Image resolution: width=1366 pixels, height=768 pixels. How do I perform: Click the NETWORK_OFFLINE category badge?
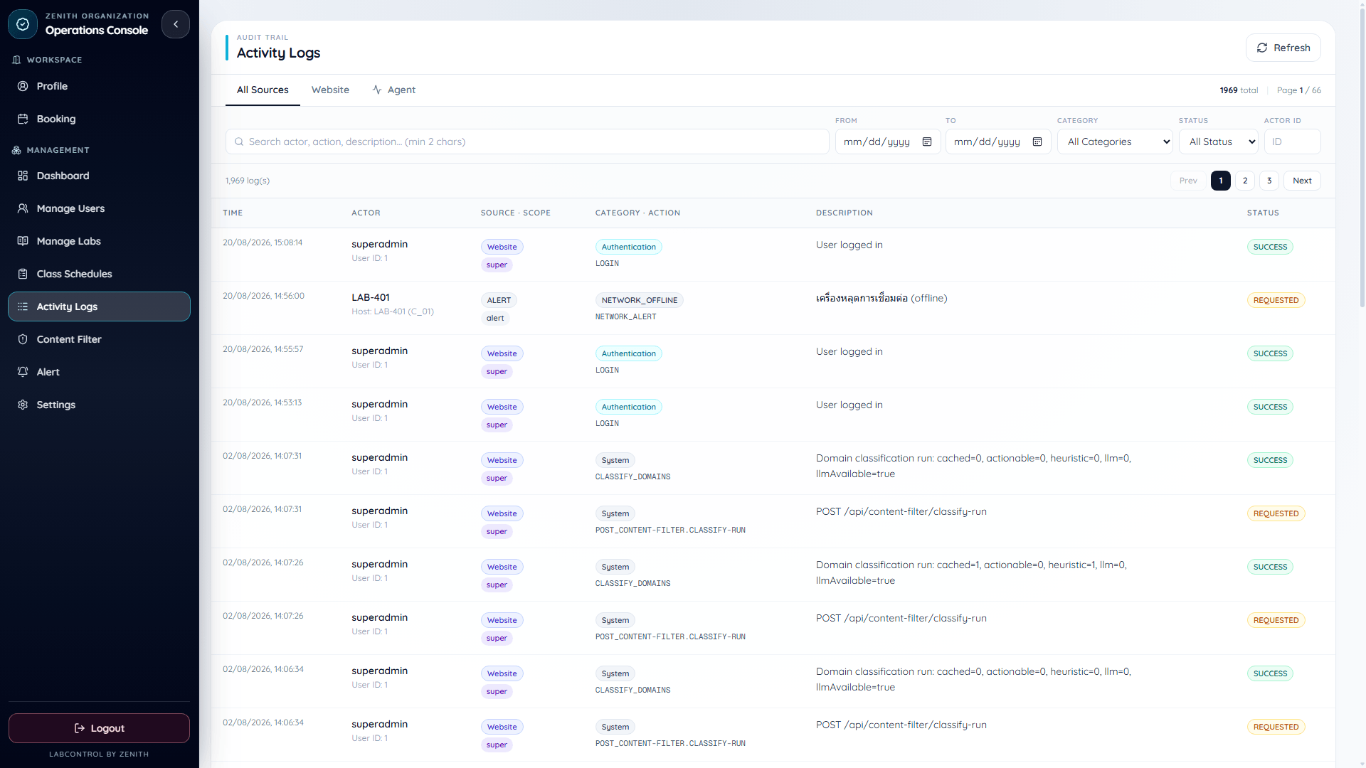click(639, 300)
